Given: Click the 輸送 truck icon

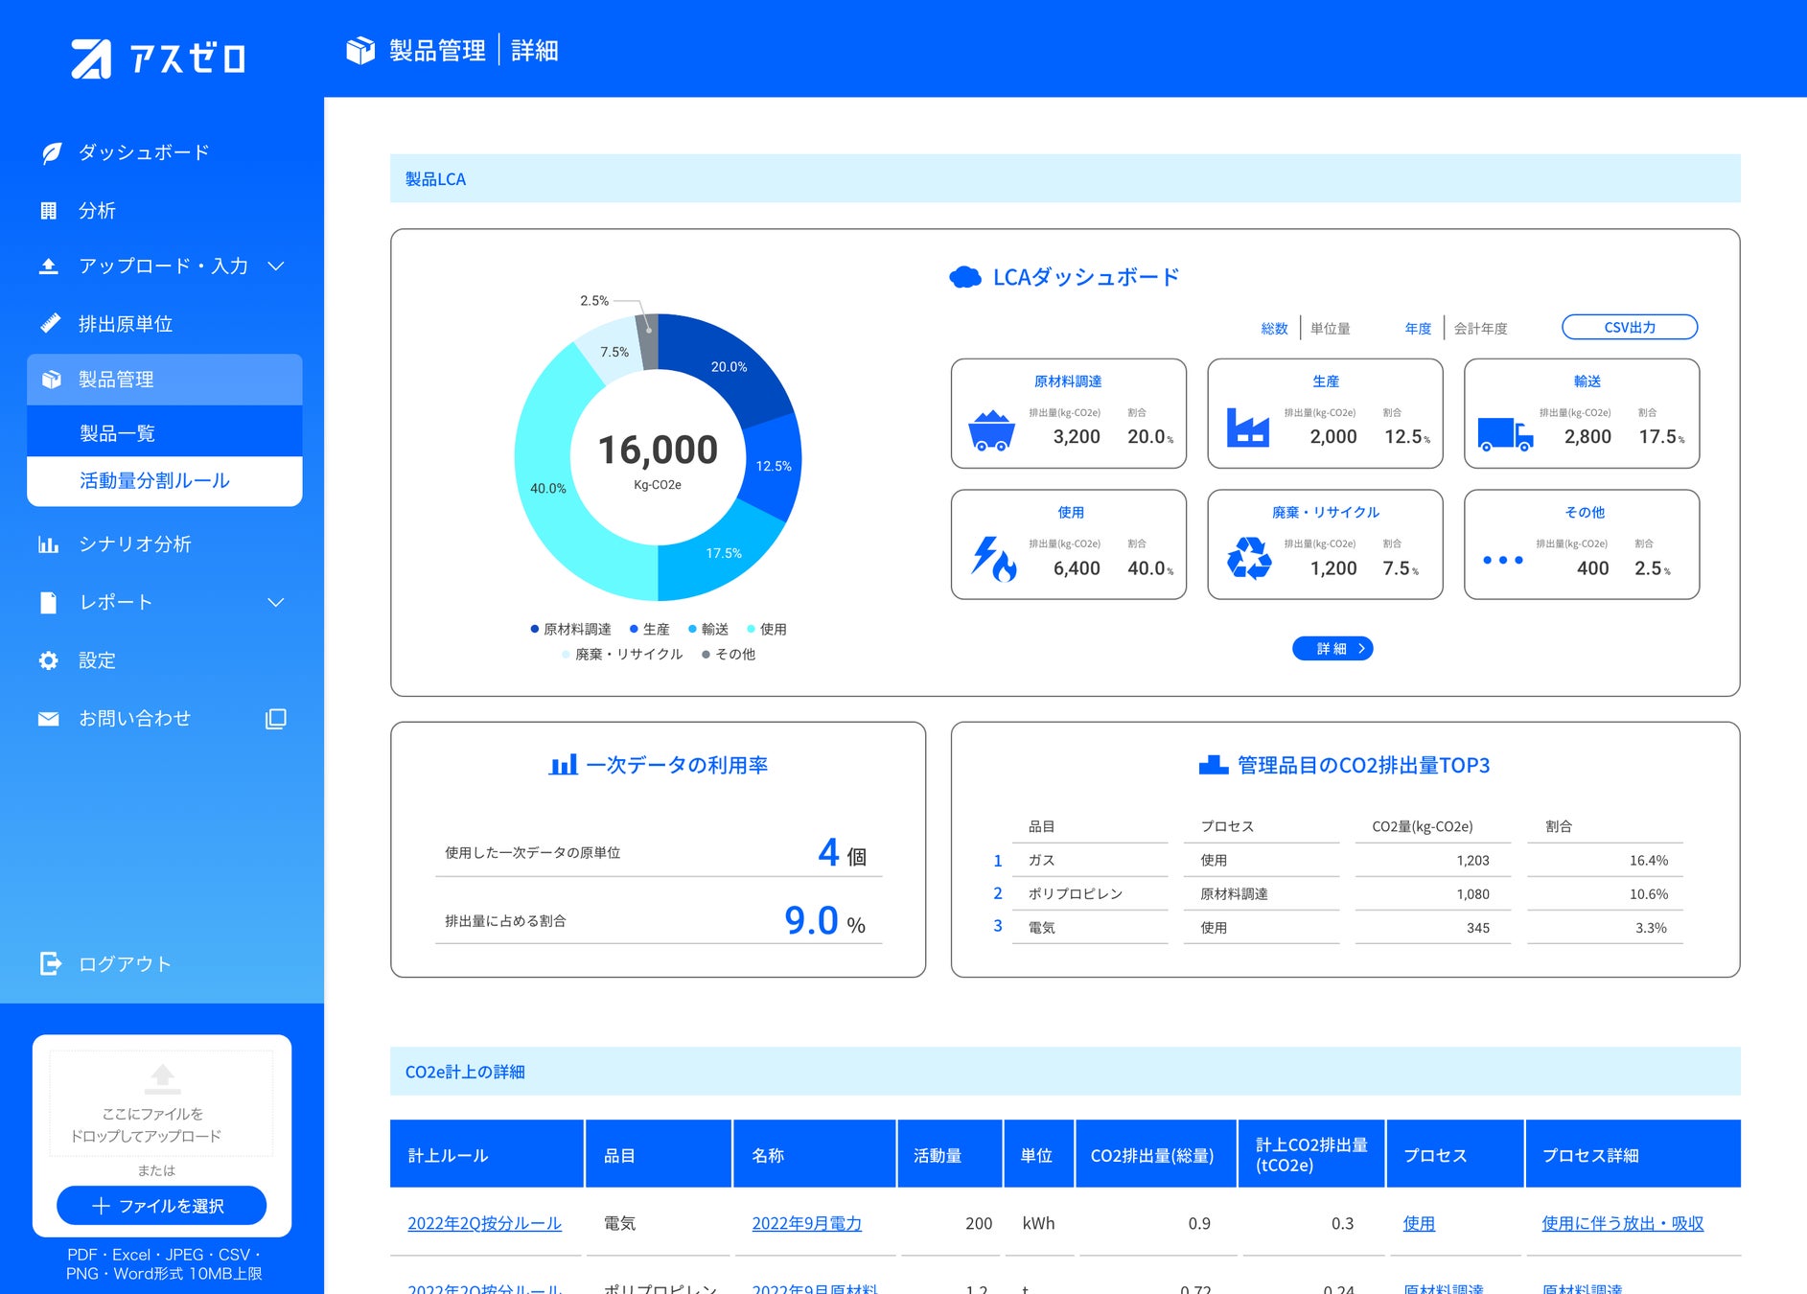Looking at the screenshot, I should [1505, 434].
